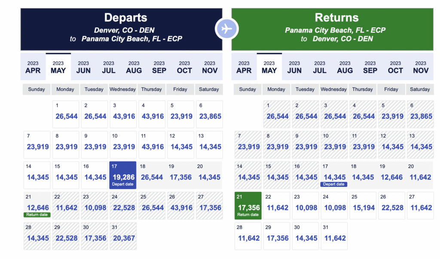Viewport: 440px width, 259px height.
Task: Click selected May 21 return date cell
Action: [x=248, y=205]
